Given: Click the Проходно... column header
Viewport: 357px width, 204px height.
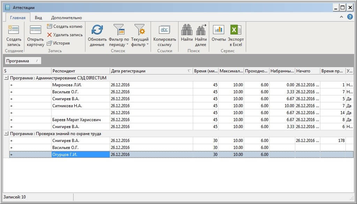Looking at the screenshot, I should coord(257,71).
